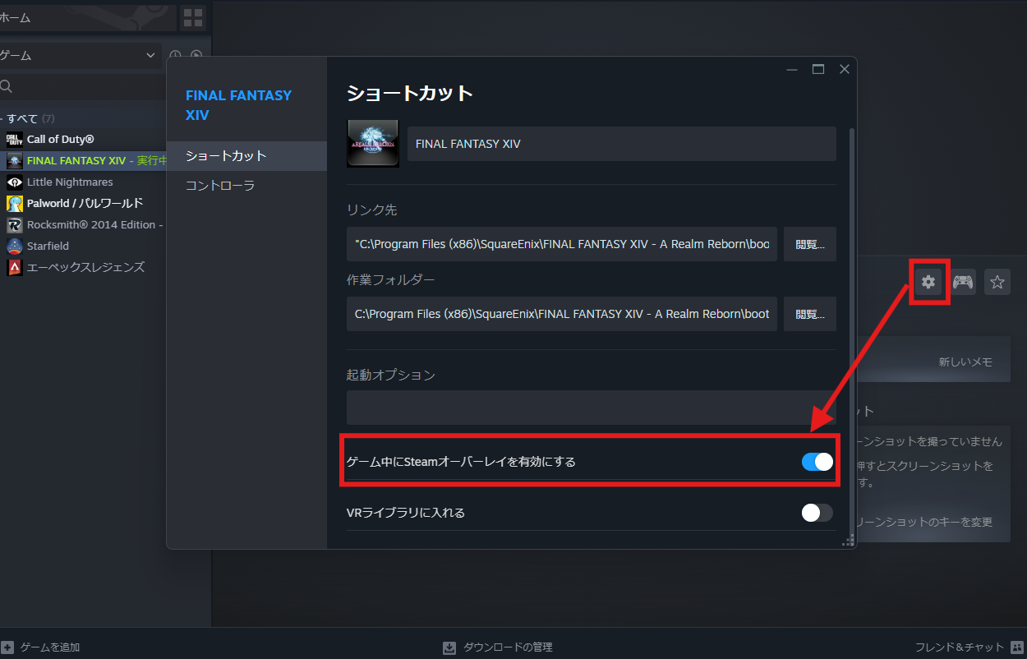
Task: Click the ready-to-play filter icon
Action: (196, 55)
